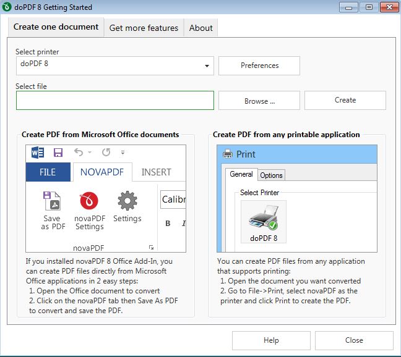This screenshot has height=357, width=401.
Task: Click the small printer icon beside Print
Action: (x=228, y=154)
